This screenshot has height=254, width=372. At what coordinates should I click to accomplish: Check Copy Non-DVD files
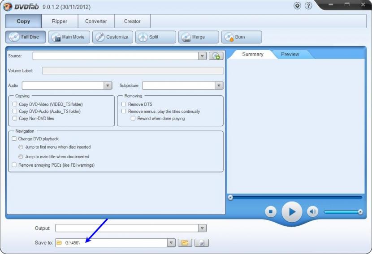click(x=15, y=118)
